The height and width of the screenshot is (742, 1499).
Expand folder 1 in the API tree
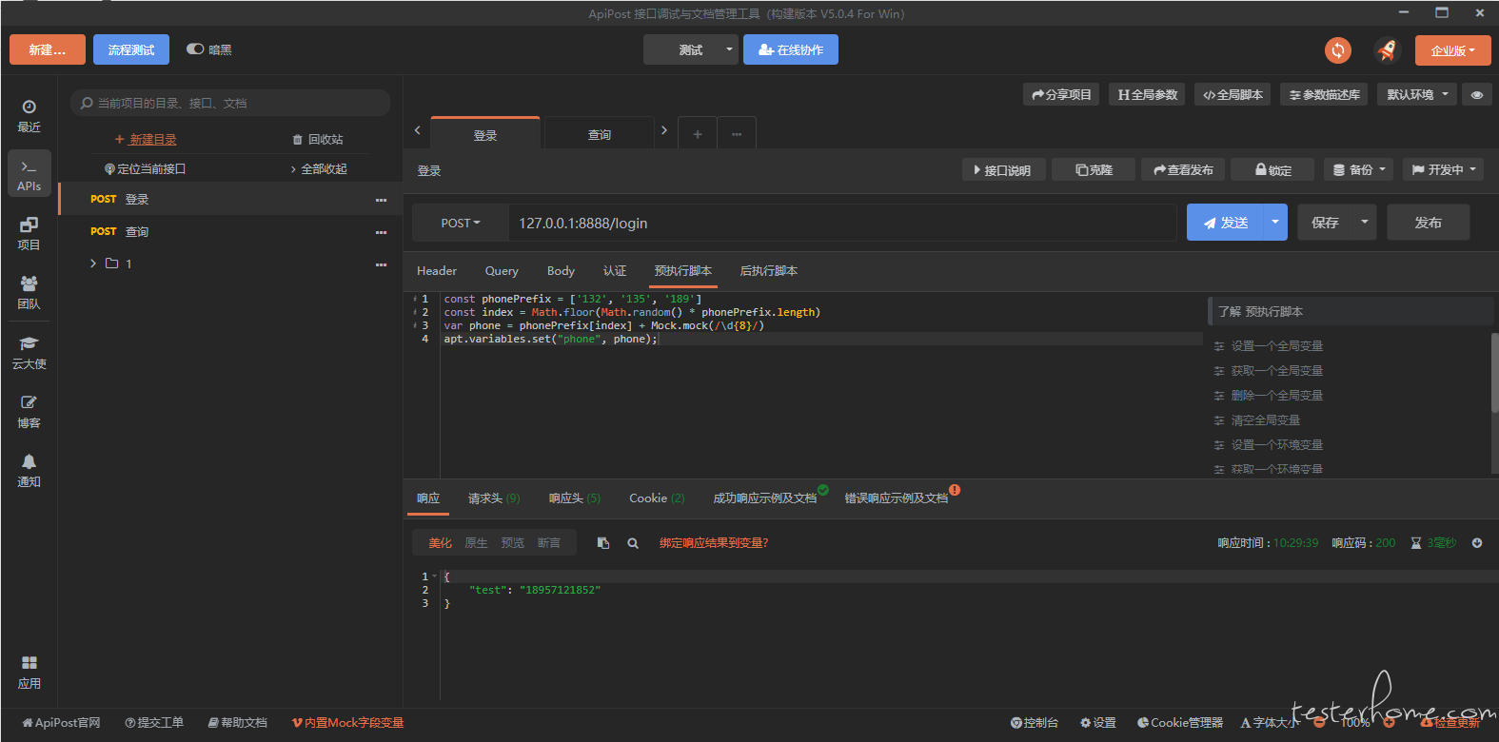click(x=93, y=264)
